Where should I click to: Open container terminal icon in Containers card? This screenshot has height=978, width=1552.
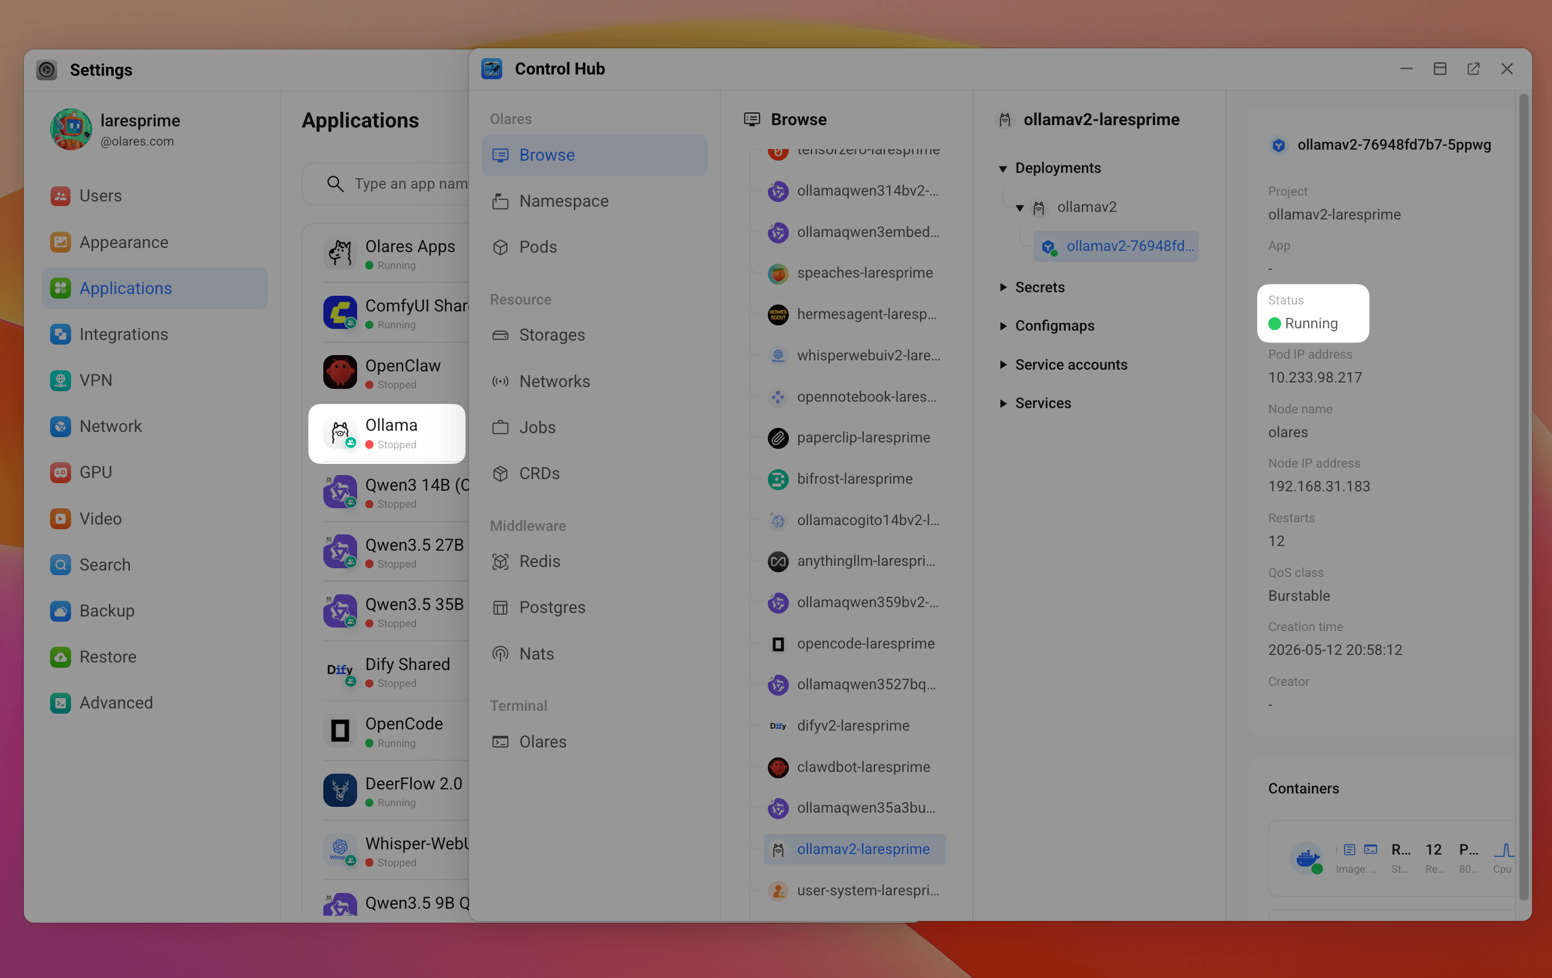[x=1371, y=849]
